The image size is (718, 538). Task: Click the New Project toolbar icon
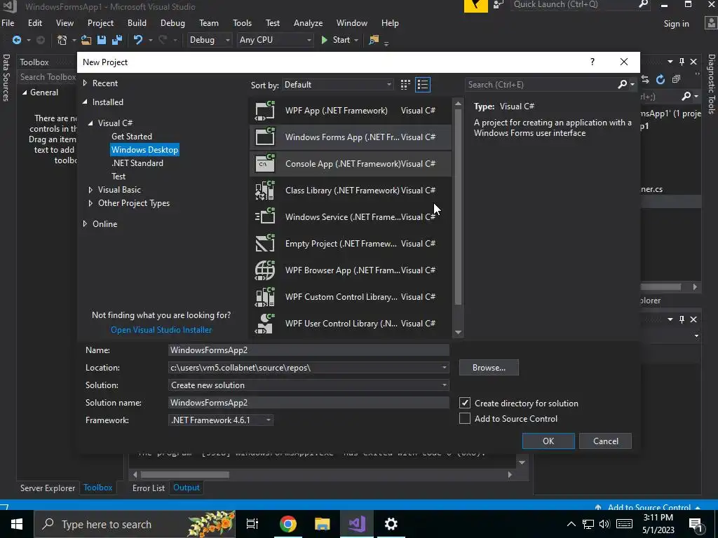pyautogui.click(x=62, y=40)
